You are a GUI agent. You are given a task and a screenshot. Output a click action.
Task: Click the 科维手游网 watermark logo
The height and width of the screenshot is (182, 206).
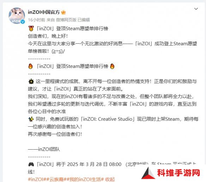pos(179,173)
